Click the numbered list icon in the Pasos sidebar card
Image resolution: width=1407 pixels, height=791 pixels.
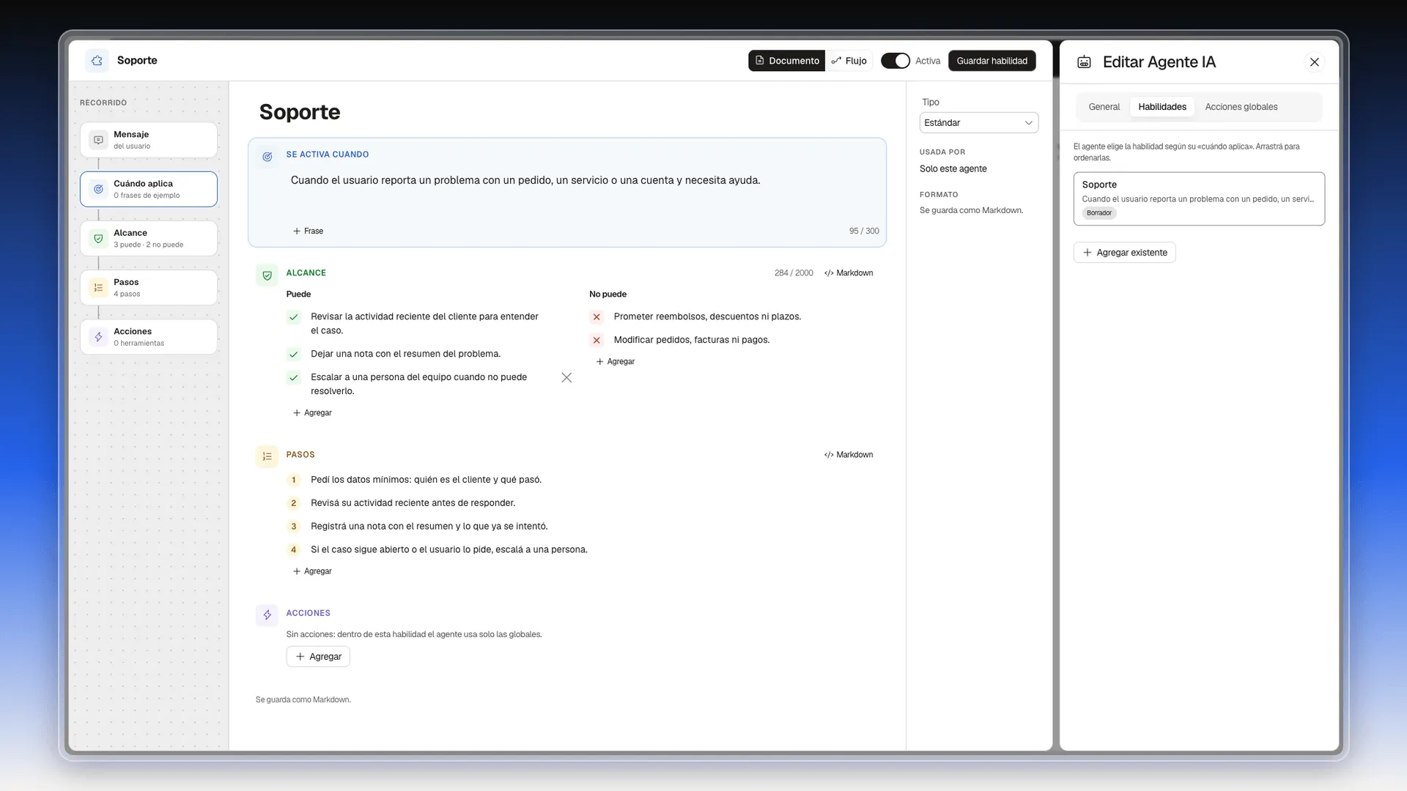click(98, 288)
